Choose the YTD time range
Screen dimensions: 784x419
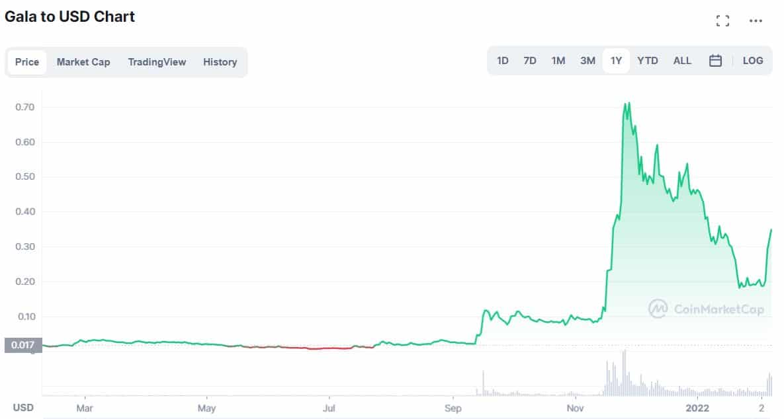[x=648, y=61]
